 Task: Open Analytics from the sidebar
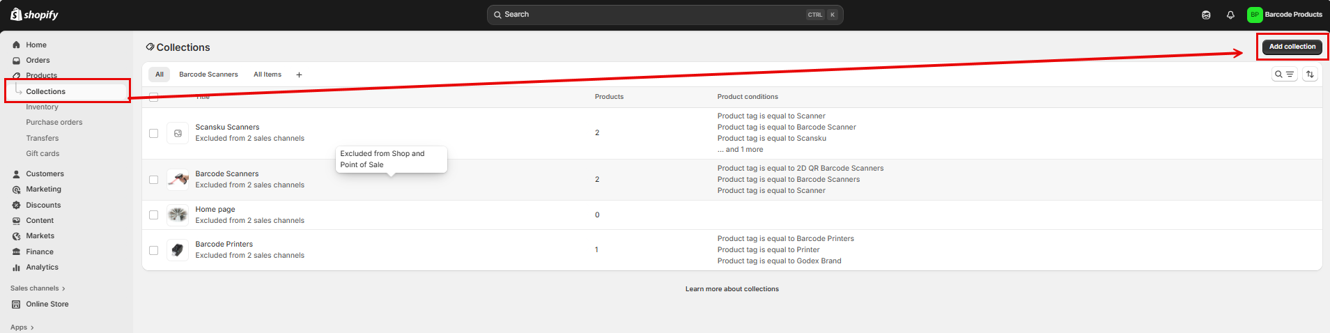point(42,268)
